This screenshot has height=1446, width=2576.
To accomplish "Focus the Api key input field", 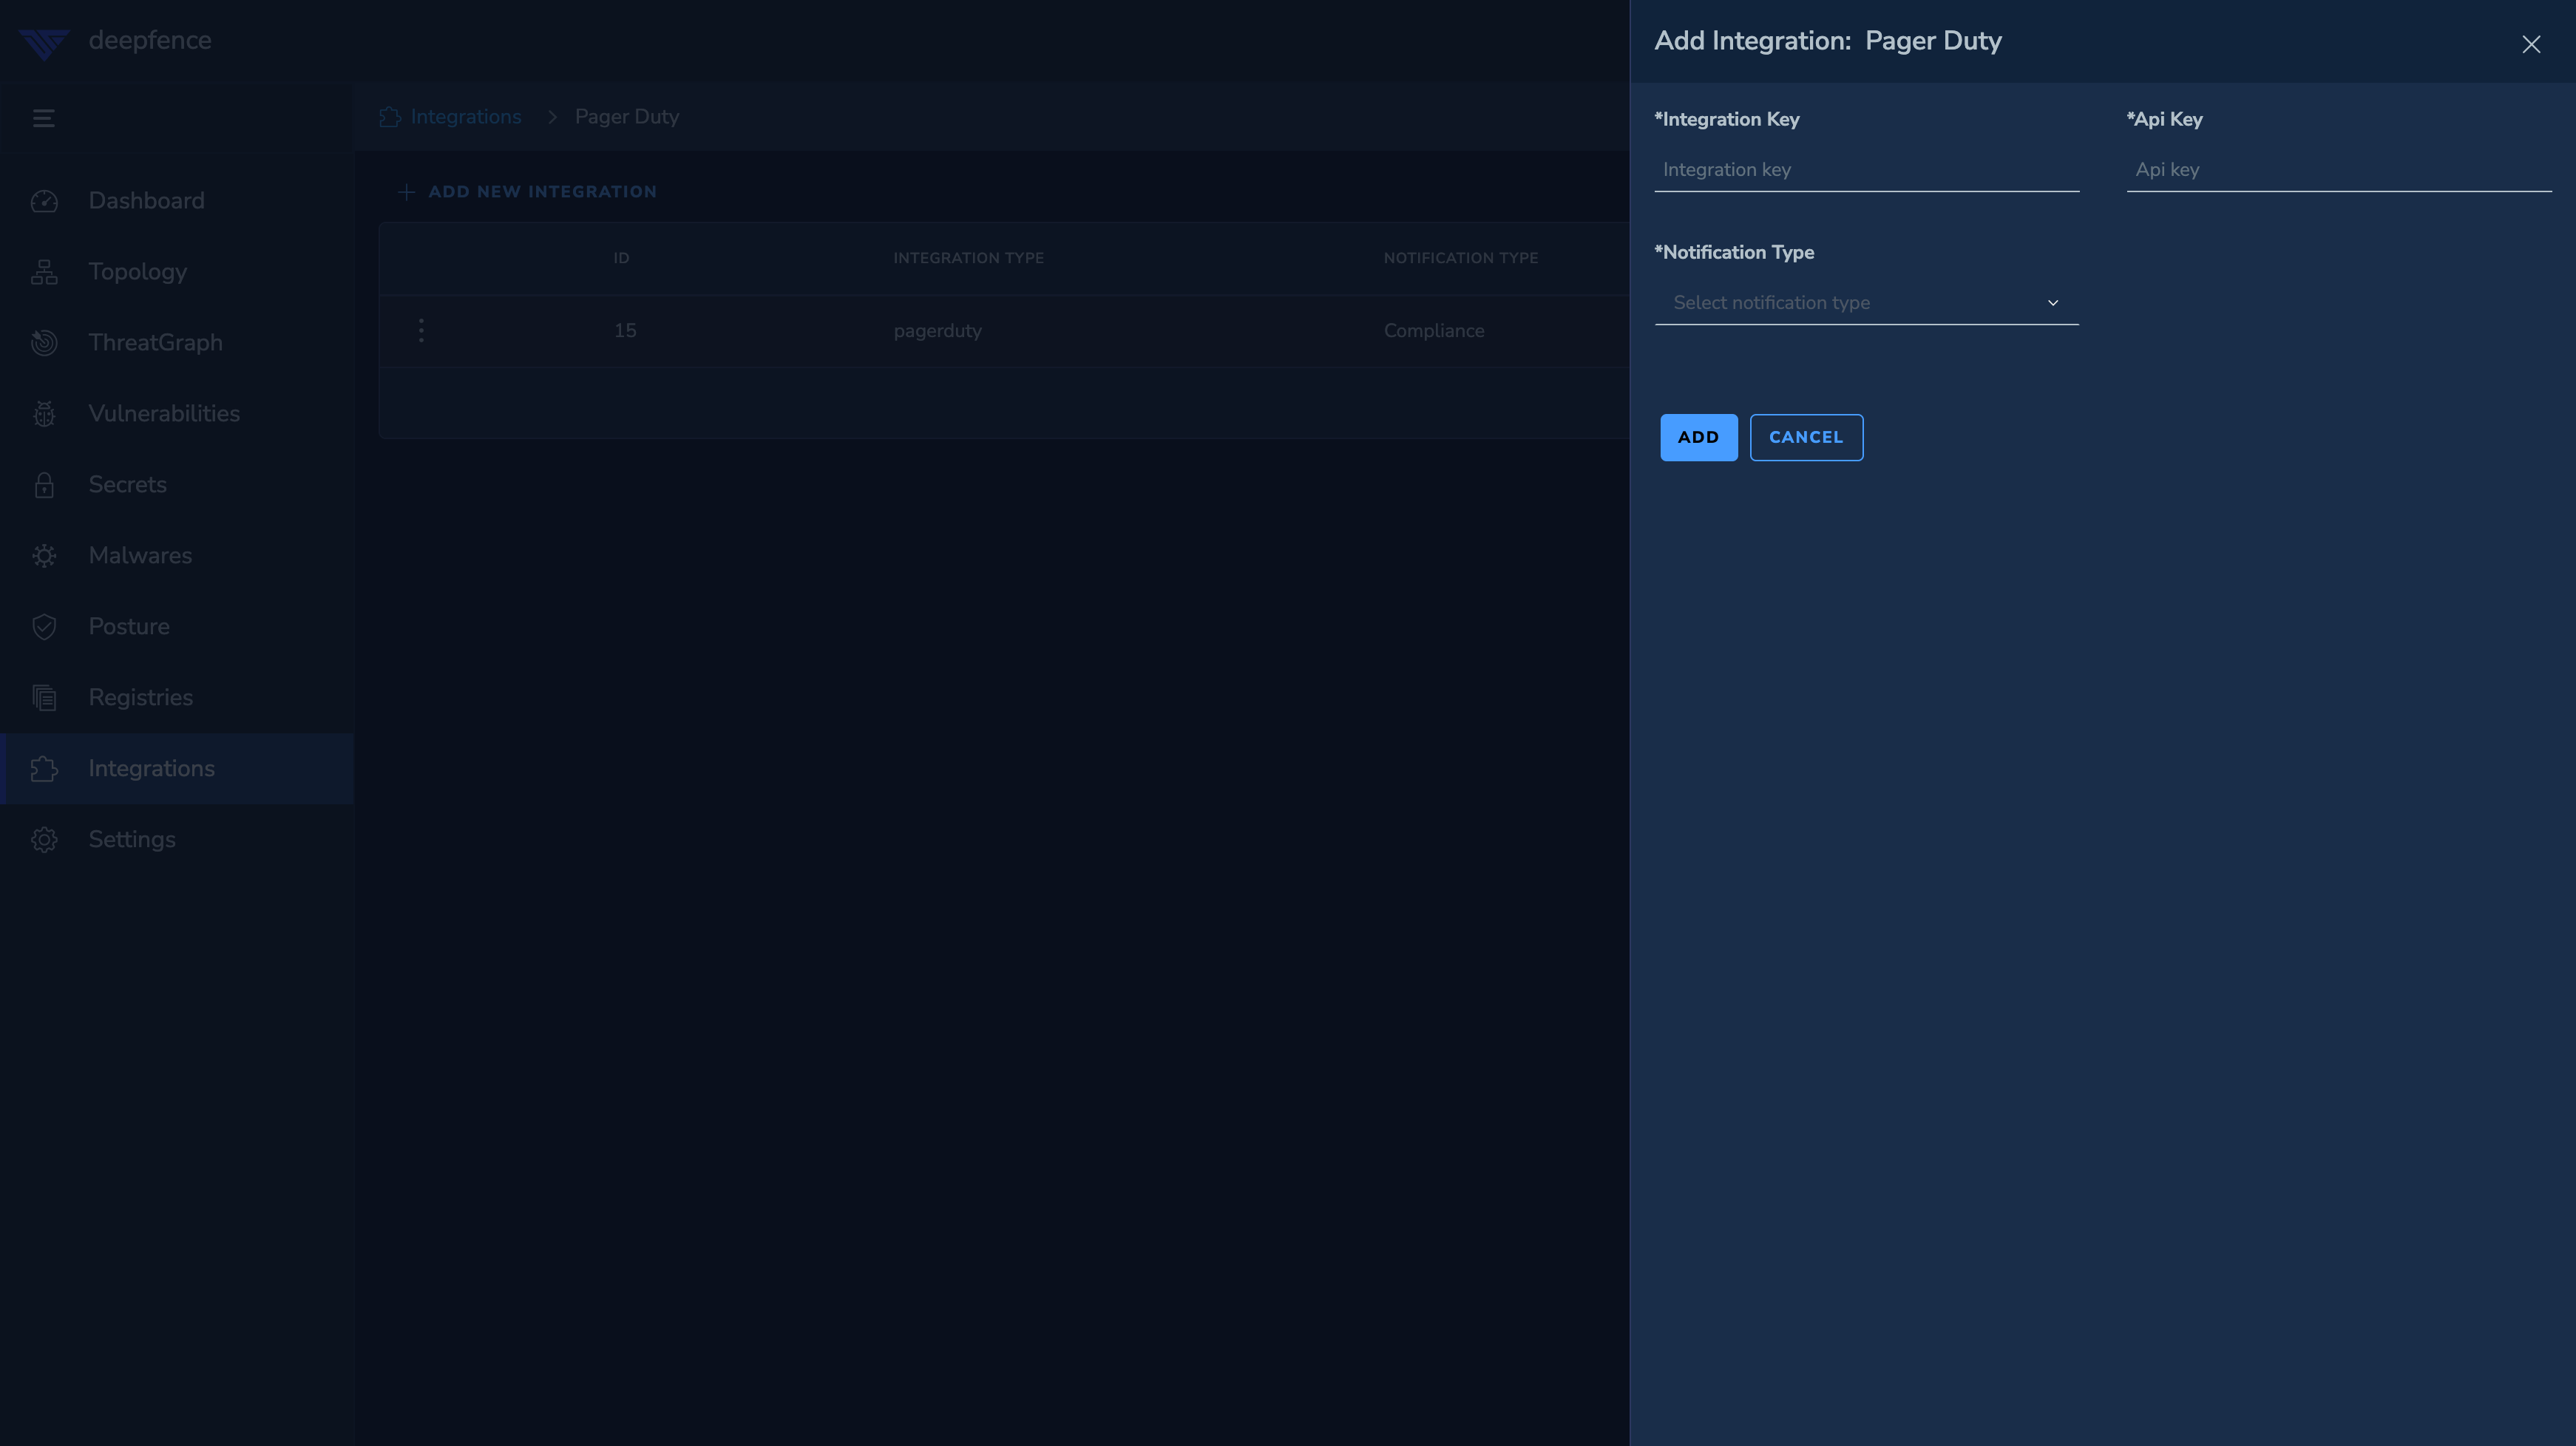I will (2339, 170).
